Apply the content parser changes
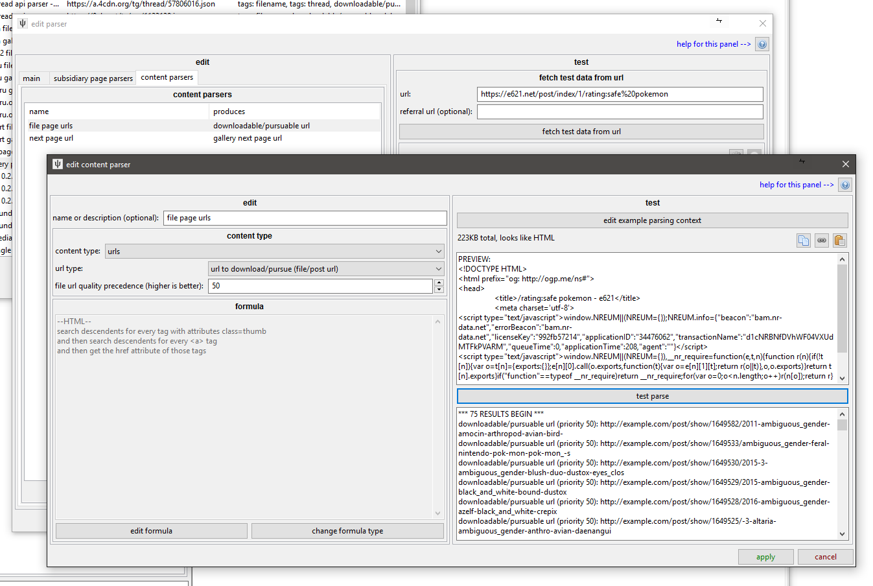 (x=765, y=557)
